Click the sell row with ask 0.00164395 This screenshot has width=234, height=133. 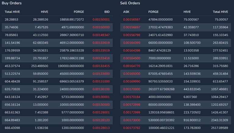coord(175,43)
